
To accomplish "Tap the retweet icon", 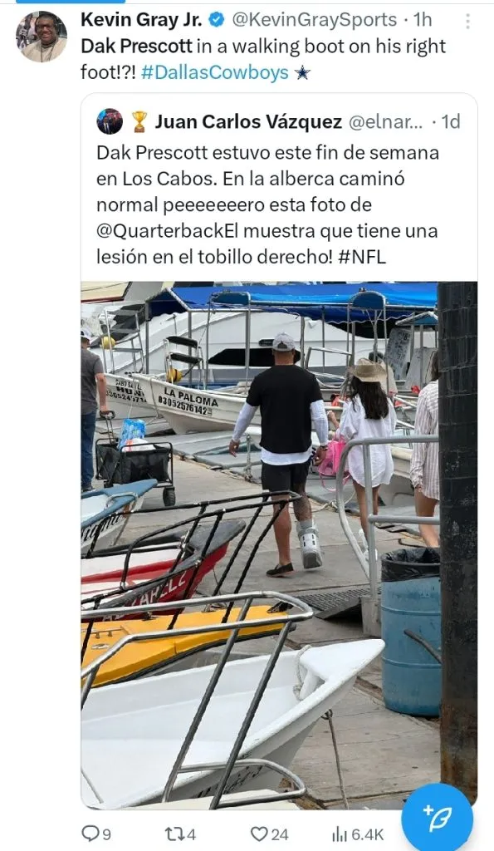I will 174,833.
